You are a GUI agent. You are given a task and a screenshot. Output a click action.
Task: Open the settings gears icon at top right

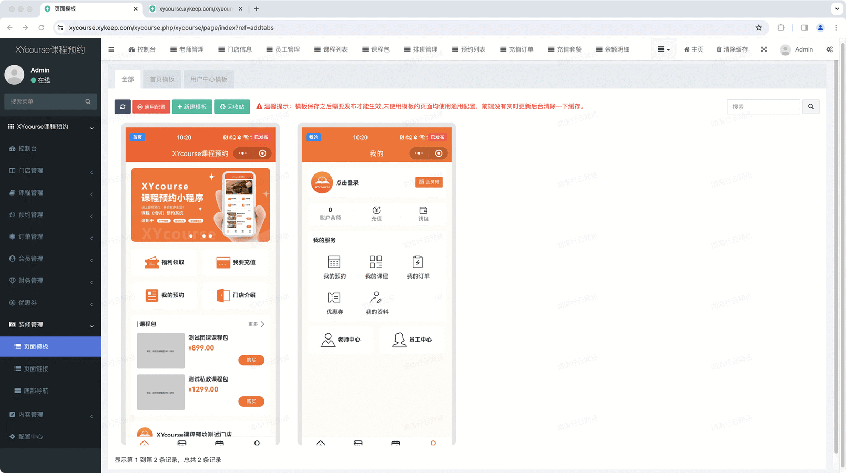click(x=829, y=49)
